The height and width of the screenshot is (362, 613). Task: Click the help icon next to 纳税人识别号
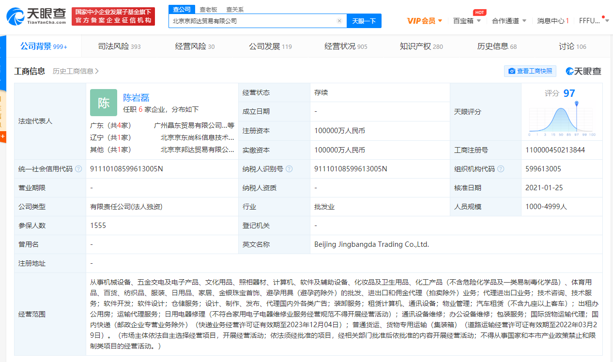click(x=289, y=169)
